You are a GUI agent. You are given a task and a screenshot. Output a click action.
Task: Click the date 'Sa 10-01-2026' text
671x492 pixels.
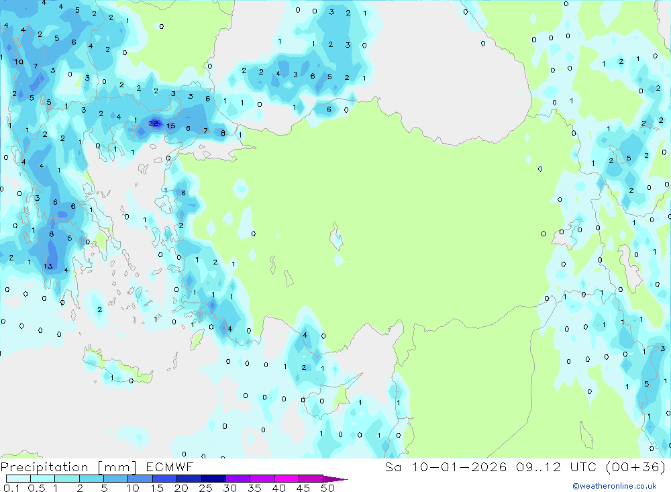point(446,467)
